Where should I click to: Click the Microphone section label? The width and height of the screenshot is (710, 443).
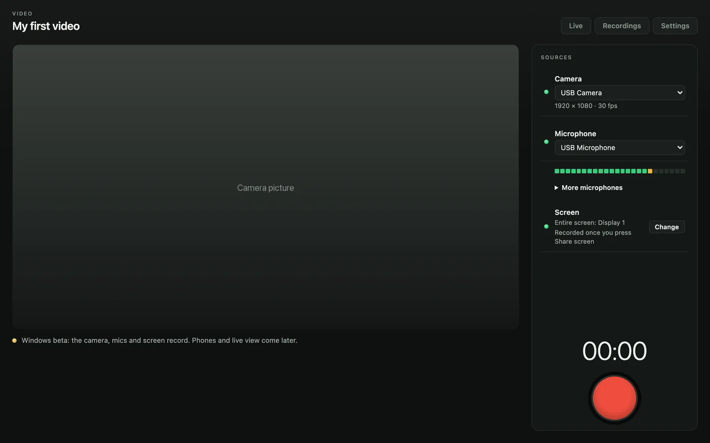pos(575,134)
